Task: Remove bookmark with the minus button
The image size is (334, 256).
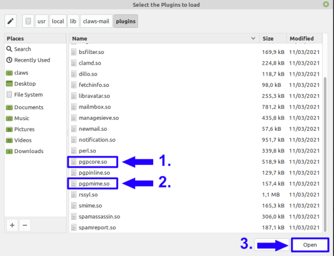Action: point(24,225)
